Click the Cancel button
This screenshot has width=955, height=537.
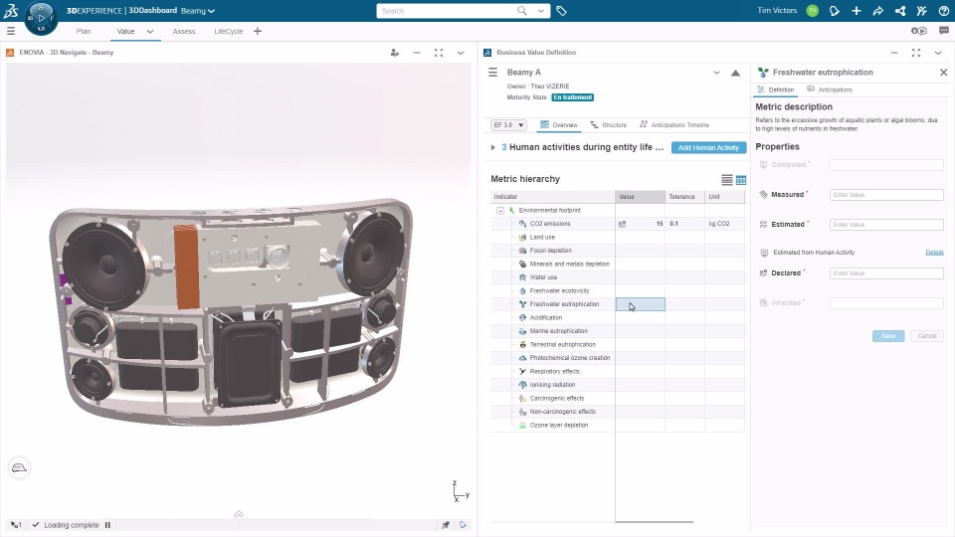pos(926,336)
